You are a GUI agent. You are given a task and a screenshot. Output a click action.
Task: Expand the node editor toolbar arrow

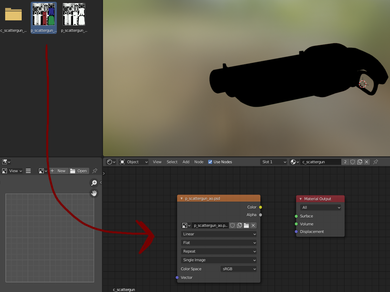[104, 173]
